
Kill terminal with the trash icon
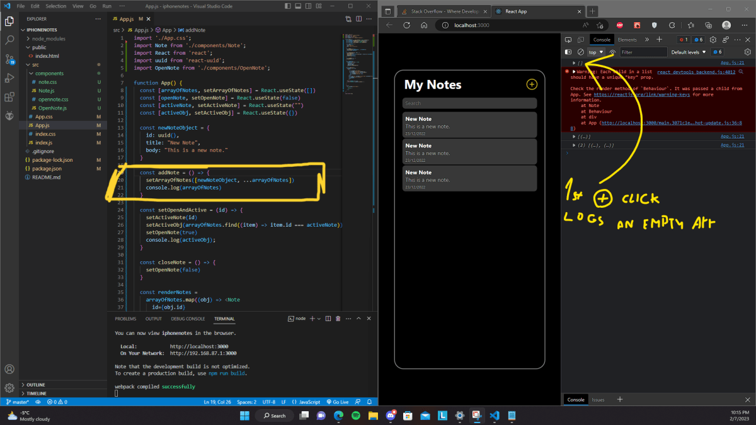click(x=338, y=319)
